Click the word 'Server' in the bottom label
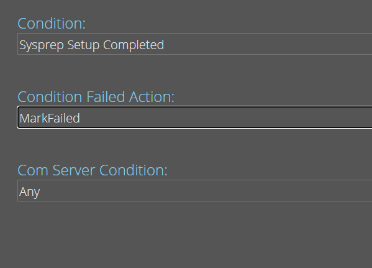Image resolution: width=372 pixels, height=268 pixels. (x=74, y=170)
